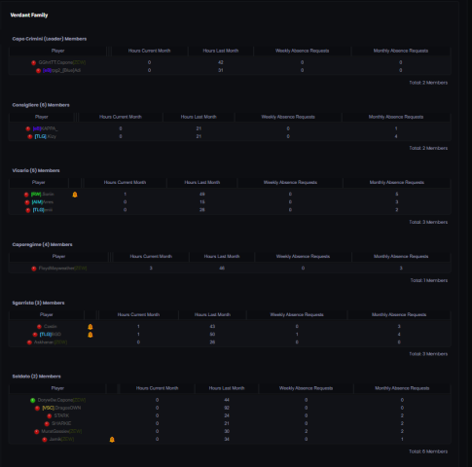Sort Consigliere table by Weekly Absence Requests

click(x=288, y=117)
